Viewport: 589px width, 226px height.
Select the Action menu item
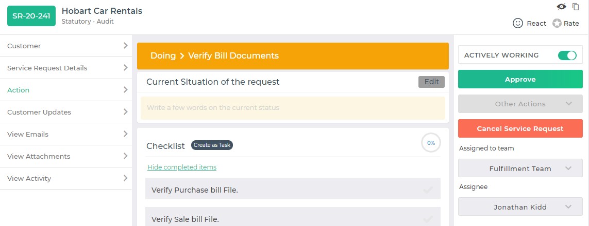(66, 90)
